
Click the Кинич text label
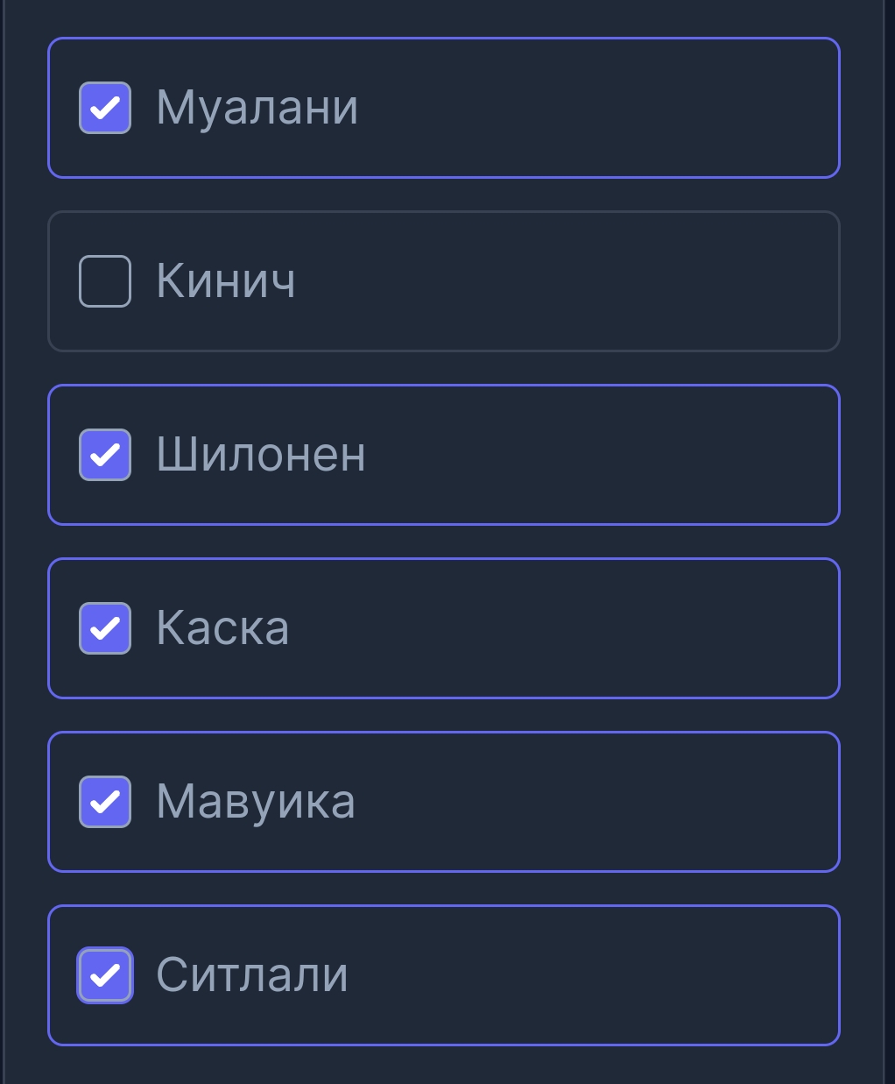click(226, 281)
